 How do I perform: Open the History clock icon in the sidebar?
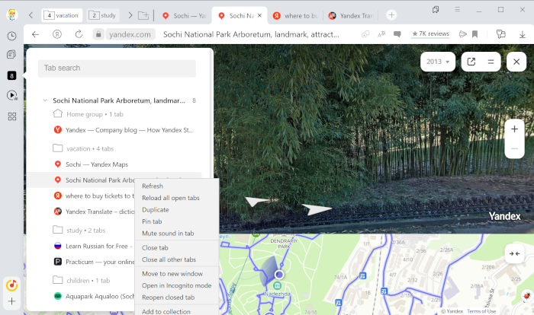[11, 36]
